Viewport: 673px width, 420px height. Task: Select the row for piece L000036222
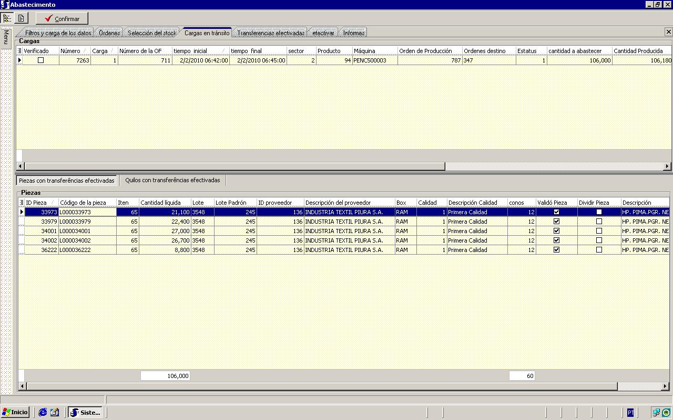coord(87,250)
